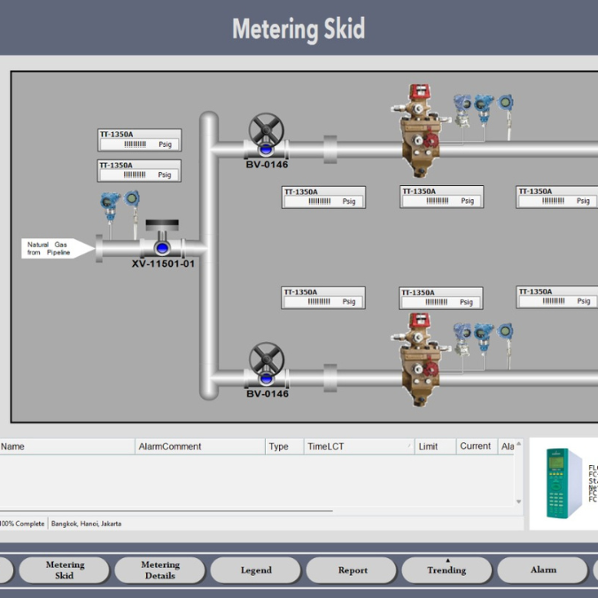This screenshot has width=598, height=598.
Task: Click the 100% Complete status text
Action: (x=22, y=524)
